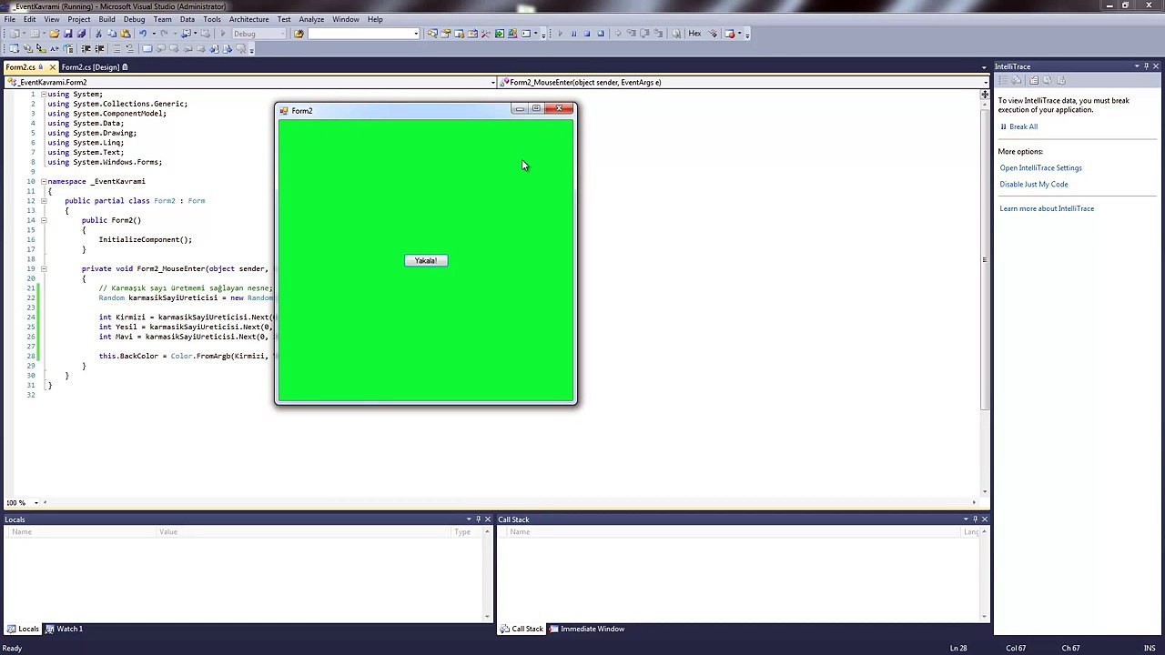Image resolution: width=1165 pixels, height=655 pixels.
Task: Click the Type column header in Locals
Action: (x=468, y=532)
